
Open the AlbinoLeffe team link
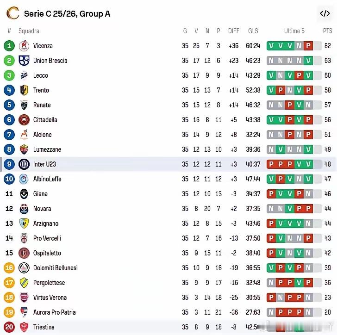(47, 179)
